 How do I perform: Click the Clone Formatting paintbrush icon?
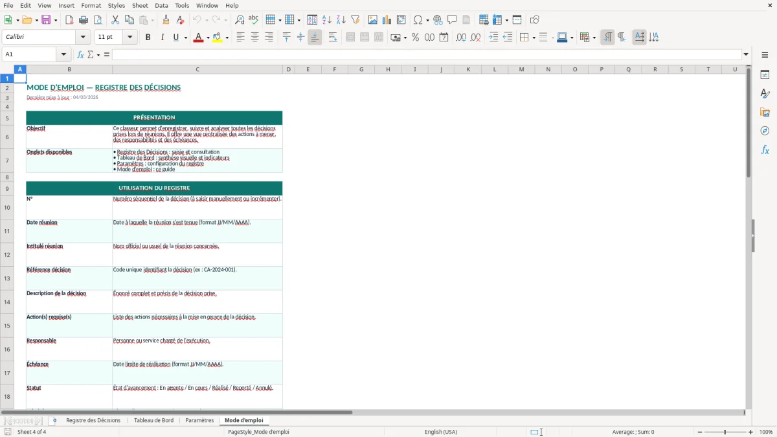click(166, 20)
